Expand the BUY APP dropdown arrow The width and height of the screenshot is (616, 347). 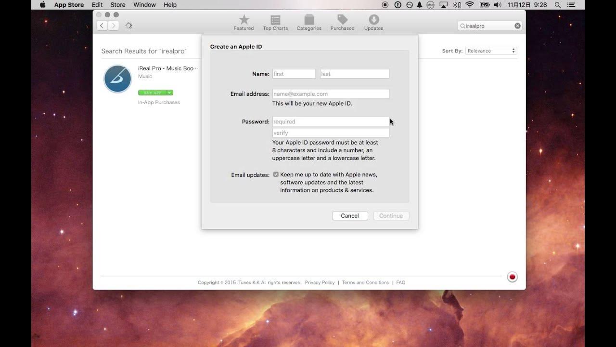(x=169, y=93)
